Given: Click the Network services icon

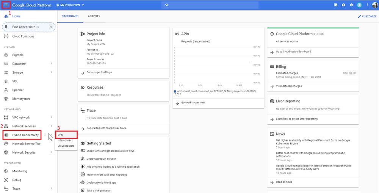Looking at the screenshot, I should [6, 126].
